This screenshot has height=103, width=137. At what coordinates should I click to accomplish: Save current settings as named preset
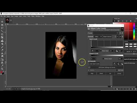coord(120,33)
